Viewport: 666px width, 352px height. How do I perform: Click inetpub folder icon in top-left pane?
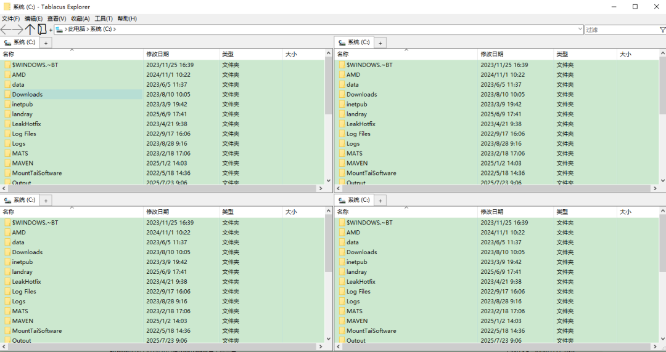[7, 105]
